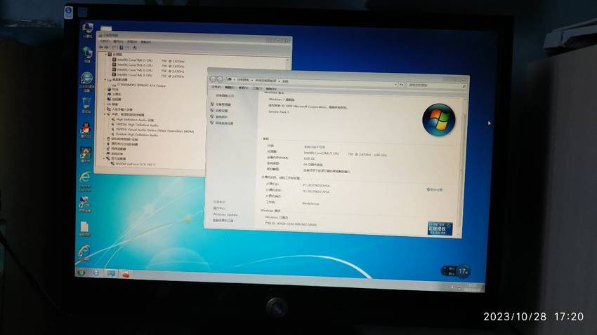The height and width of the screenshot is (335, 597).
Task: Open Action menu in Device Manager
Action: (118, 41)
